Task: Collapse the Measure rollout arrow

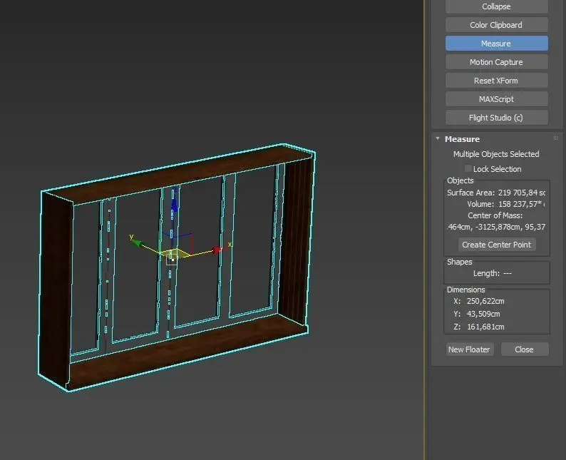Action: (438, 138)
